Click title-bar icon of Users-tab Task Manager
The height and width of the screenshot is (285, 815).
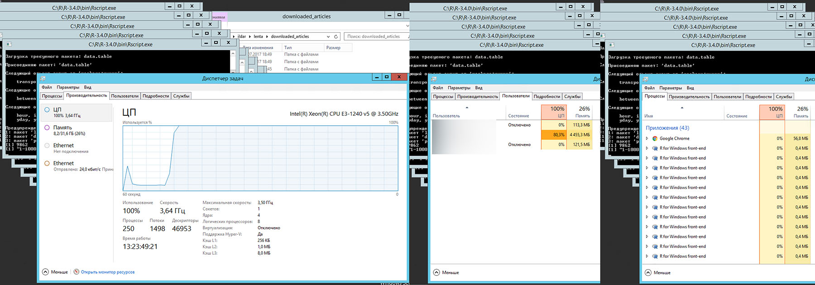[x=434, y=79]
